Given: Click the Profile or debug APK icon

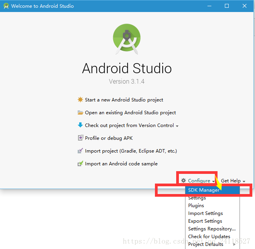Looking at the screenshot, I should point(80,138).
